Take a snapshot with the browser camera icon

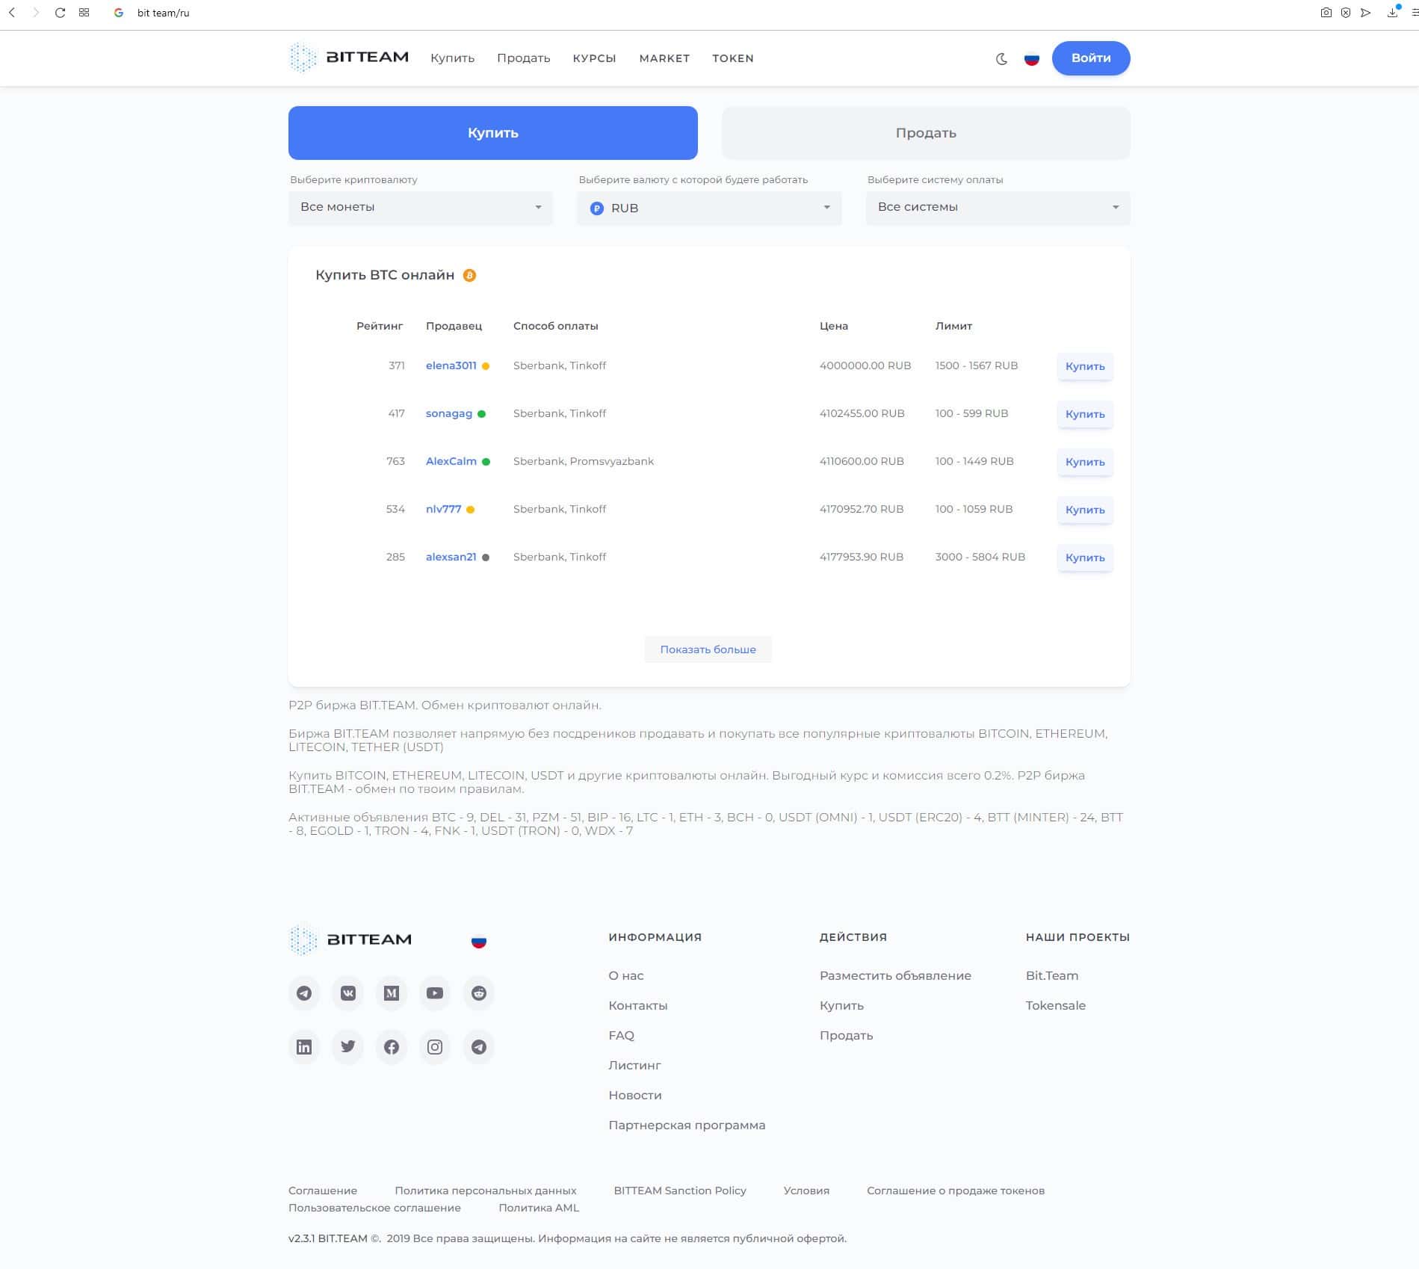1326,13
